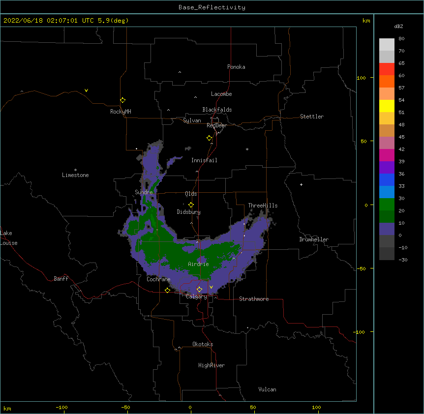424x414 pixels.
Task: Select the Cochrane city label
Action: click(158, 279)
